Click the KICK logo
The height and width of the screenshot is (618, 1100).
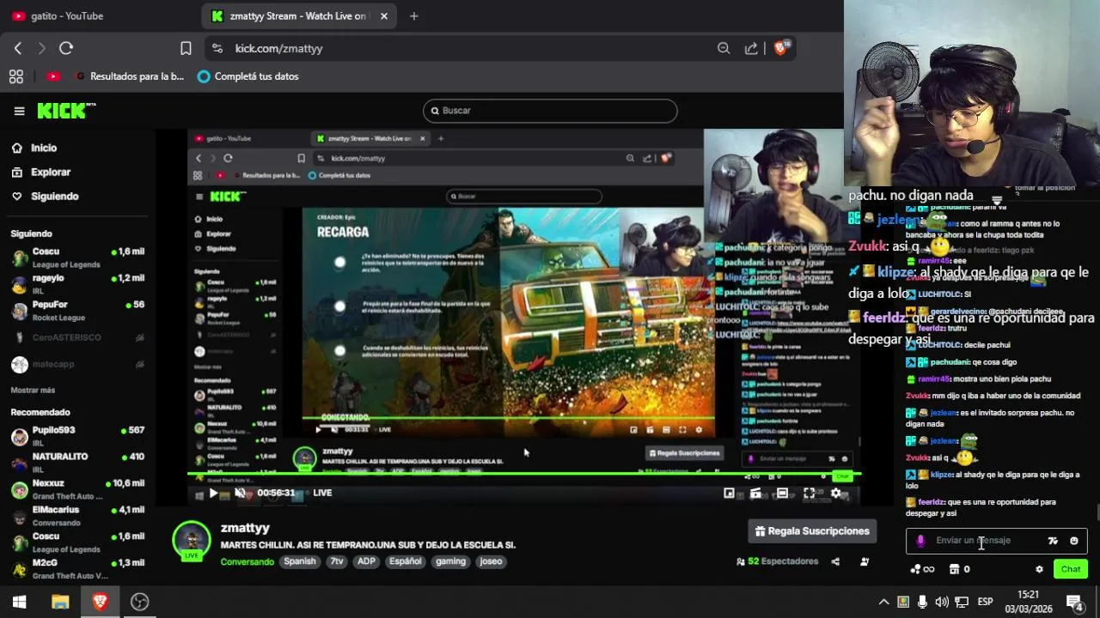(x=66, y=111)
